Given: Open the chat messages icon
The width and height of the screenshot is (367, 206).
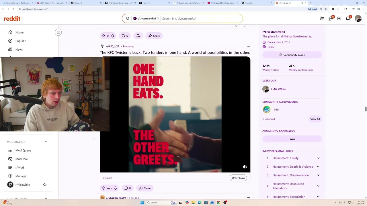Looking at the screenshot, I should tap(331, 19).
